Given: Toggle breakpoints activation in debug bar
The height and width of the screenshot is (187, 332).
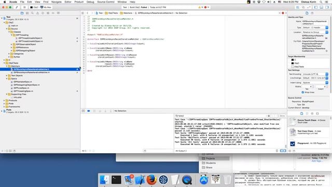Looking at the screenshot, I should click(89, 111).
